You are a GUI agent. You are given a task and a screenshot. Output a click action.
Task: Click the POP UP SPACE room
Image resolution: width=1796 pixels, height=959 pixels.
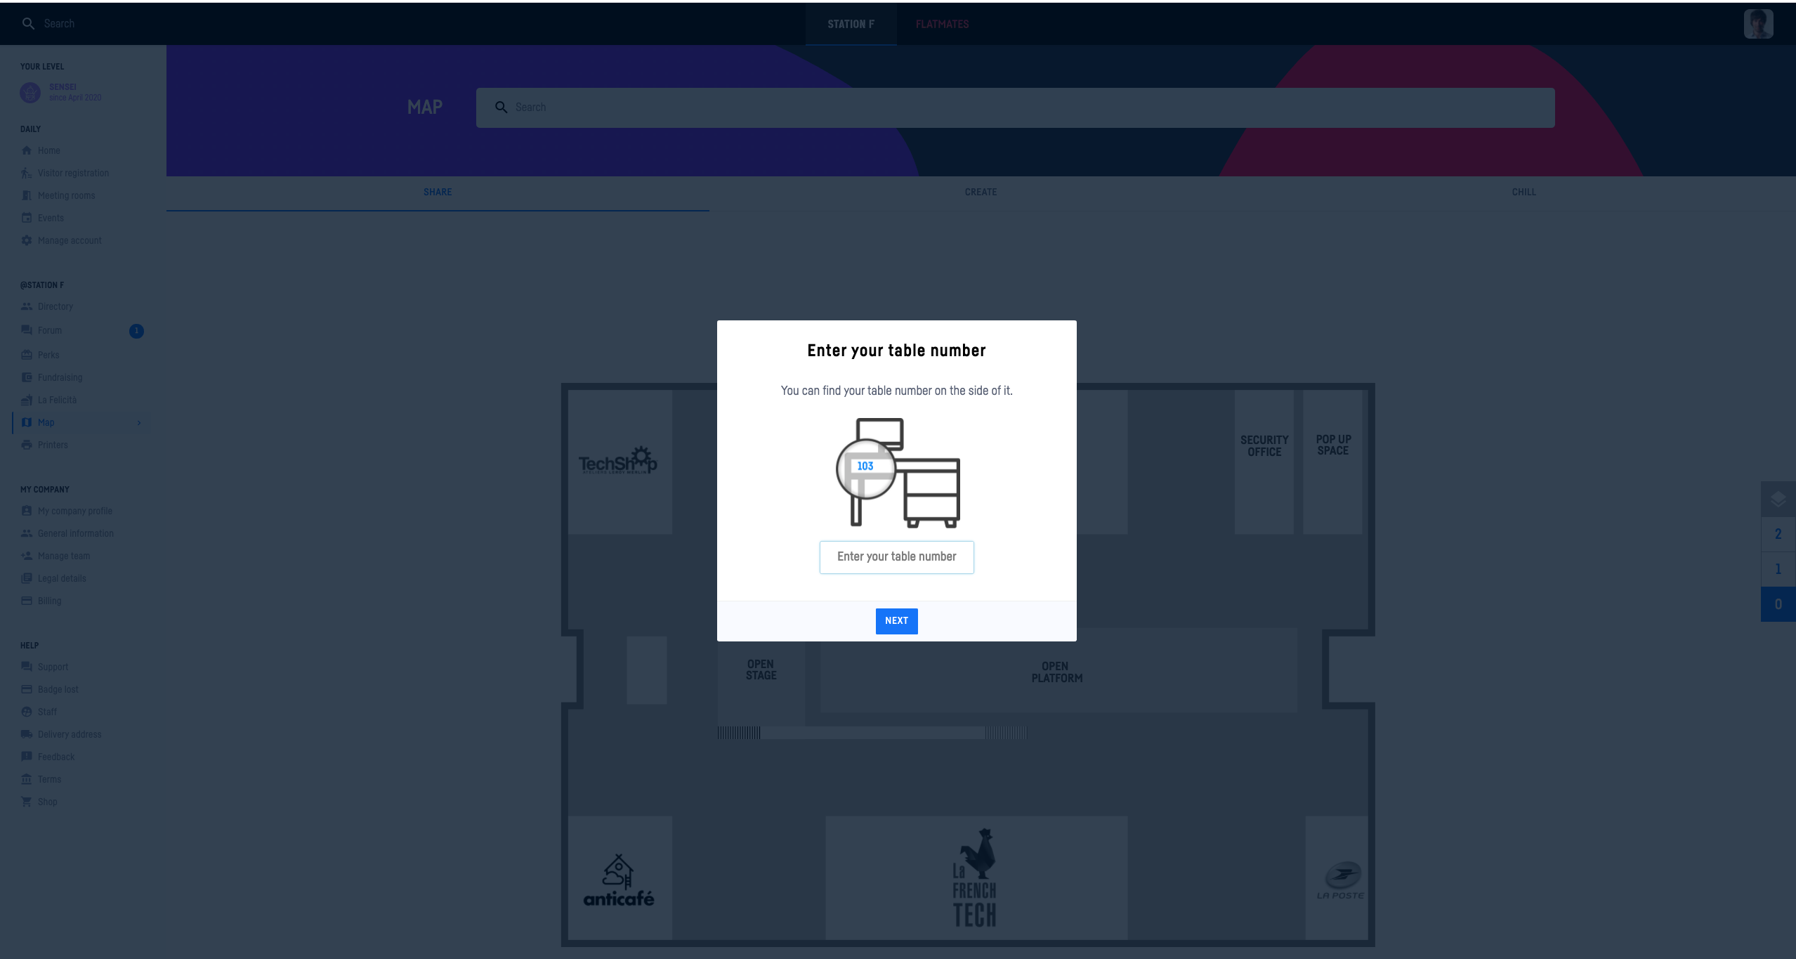click(x=1332, y=462)
